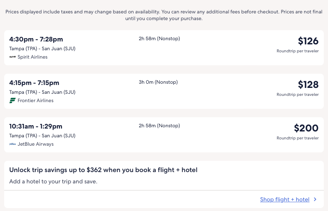
Task: Click the $126 roundtrip price
Action: 308,41
